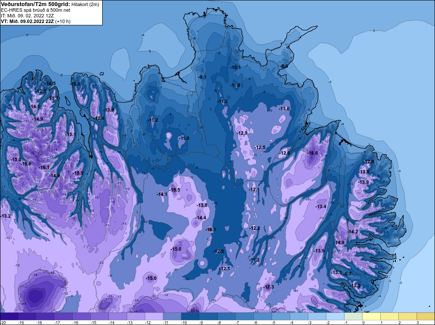Click the yellow legend swatch labeled 2
The height and width of the screenshot is (325, 435).
click(408, 316)
